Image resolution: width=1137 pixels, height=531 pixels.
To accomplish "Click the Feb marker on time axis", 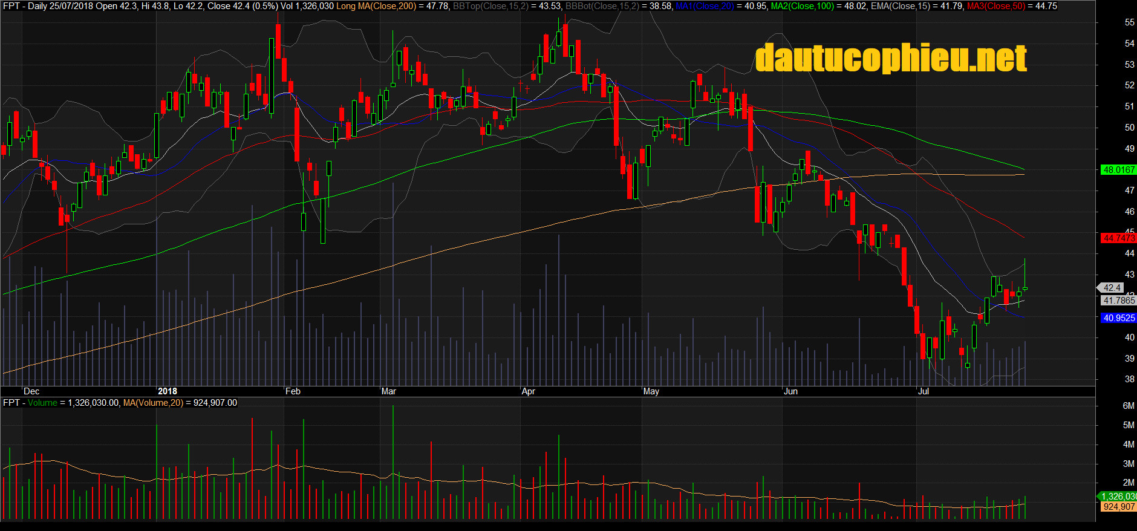I will (293, 391).
